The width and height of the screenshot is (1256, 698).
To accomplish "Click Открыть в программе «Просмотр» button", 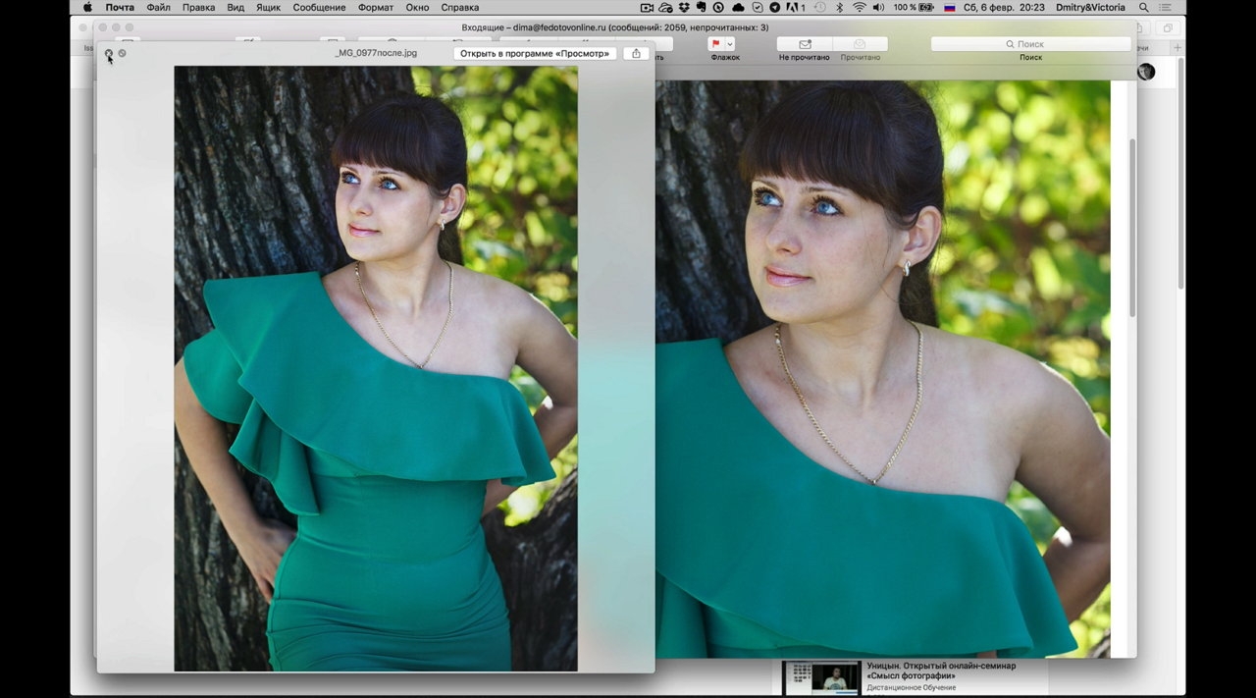I will (535, 53).
